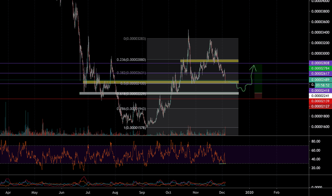The height and width of the screenshot is (196, 332).
Task: Click the purple 0.00002418 price label
Action: (x=320, y=91)
